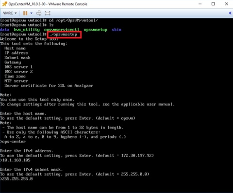Enter full screen mode icon
Image resolution: width=233 pixels, height=193 pixels.
coord(48,13)
